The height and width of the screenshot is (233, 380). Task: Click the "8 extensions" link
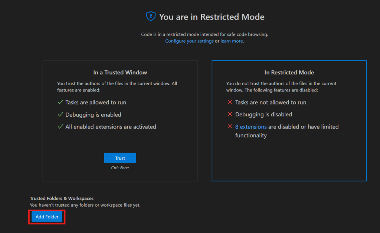[x=251, y=127]
